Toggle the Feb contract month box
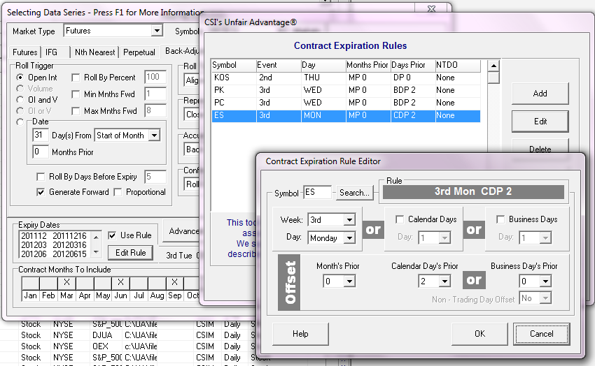The height and width of the screenshot is (366, 595). [48, 283]
